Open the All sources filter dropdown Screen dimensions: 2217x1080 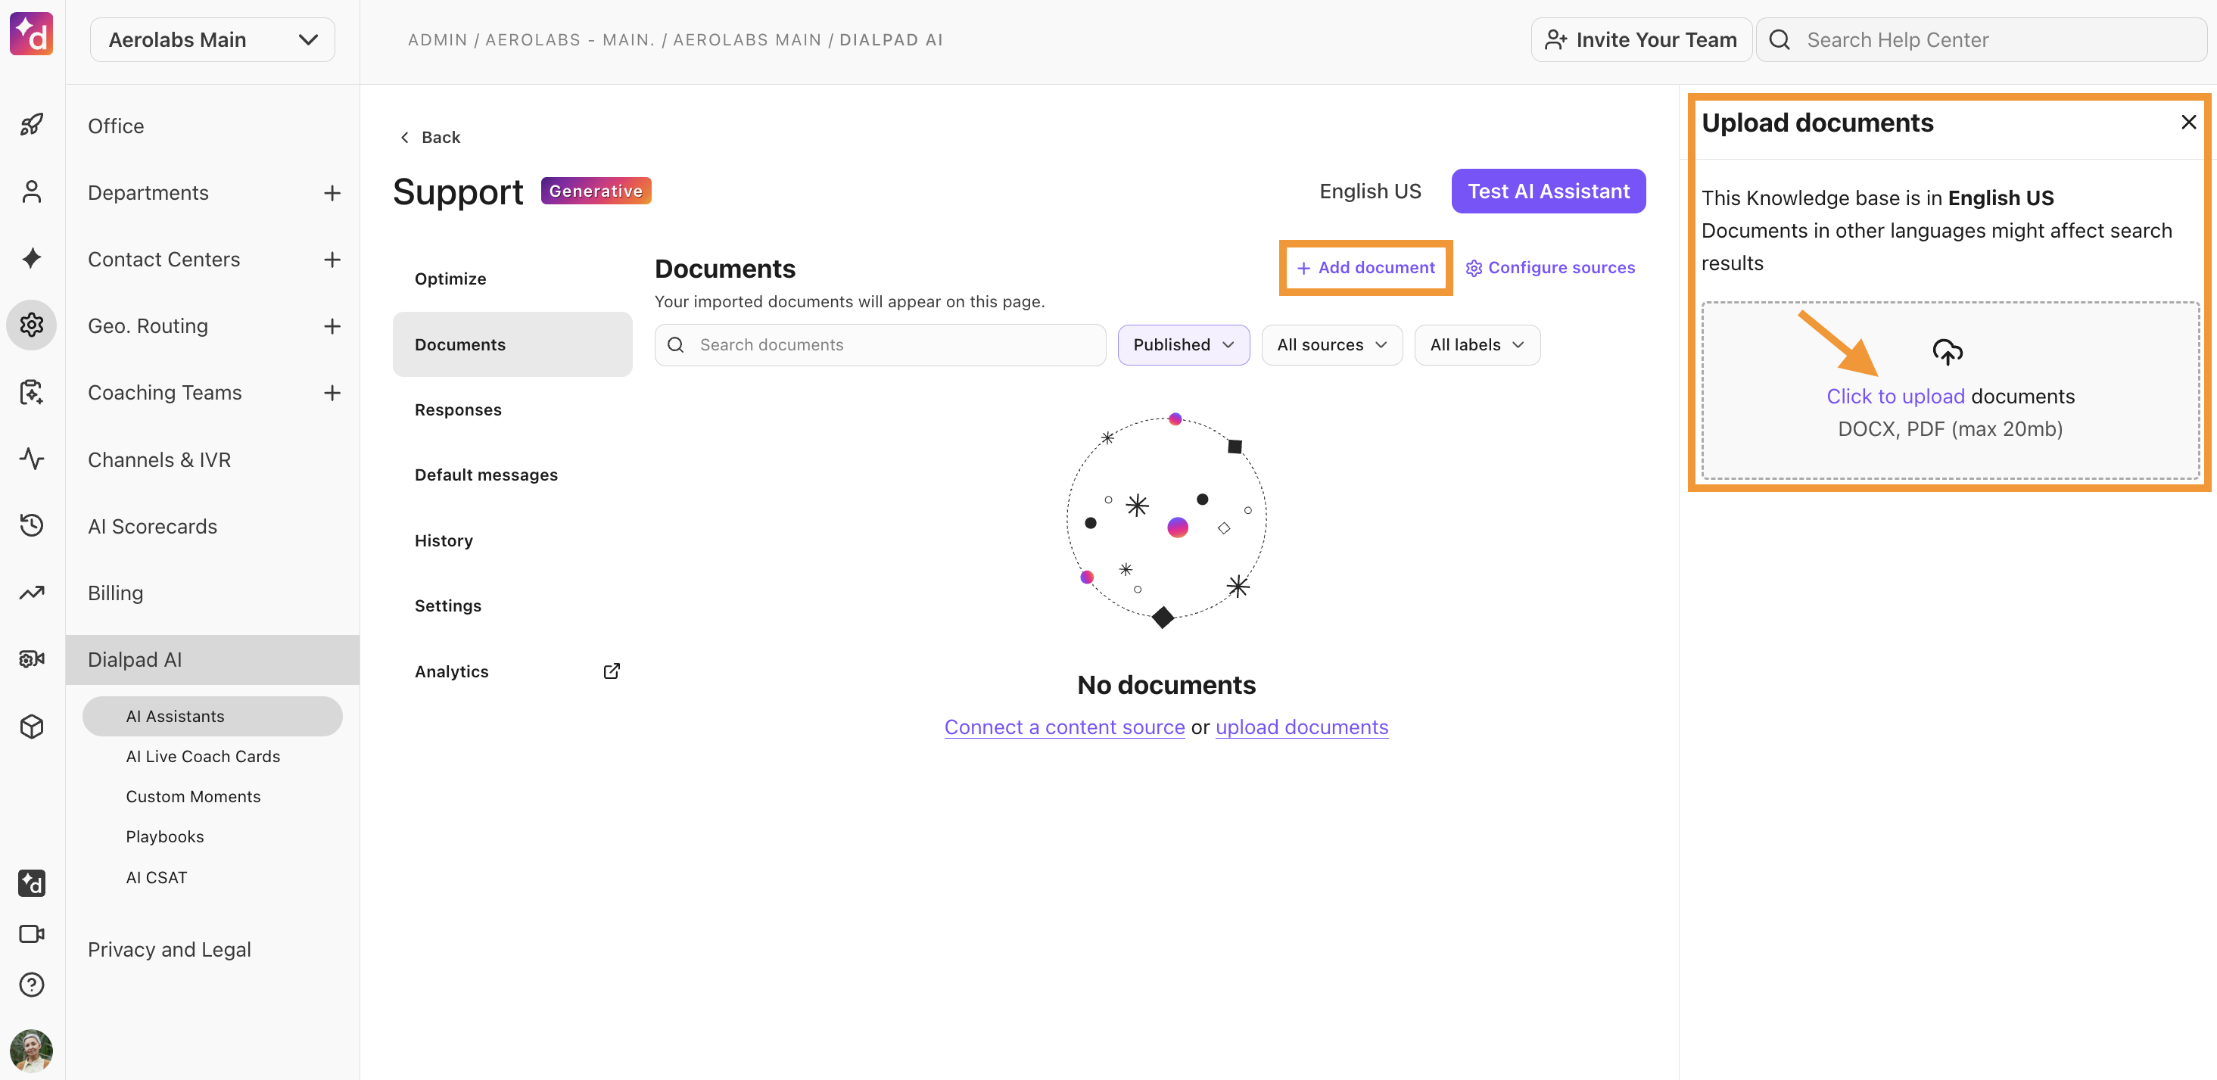click(1331, 344)
